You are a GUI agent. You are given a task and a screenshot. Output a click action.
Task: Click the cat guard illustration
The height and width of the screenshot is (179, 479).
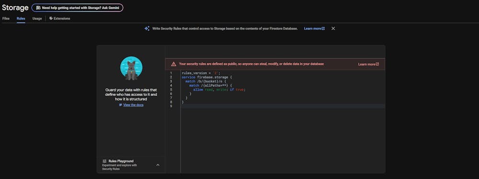pos(131,68)
